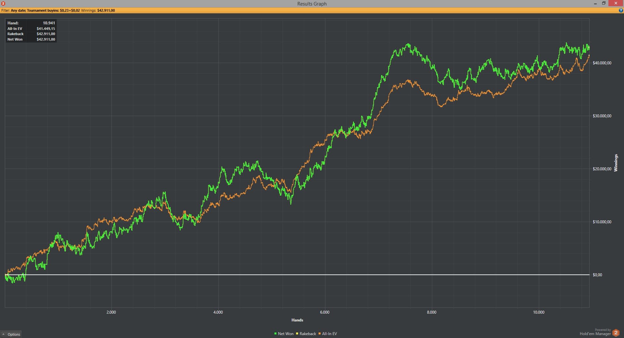Click the blue help icon in the filter bar

(621, 10)
